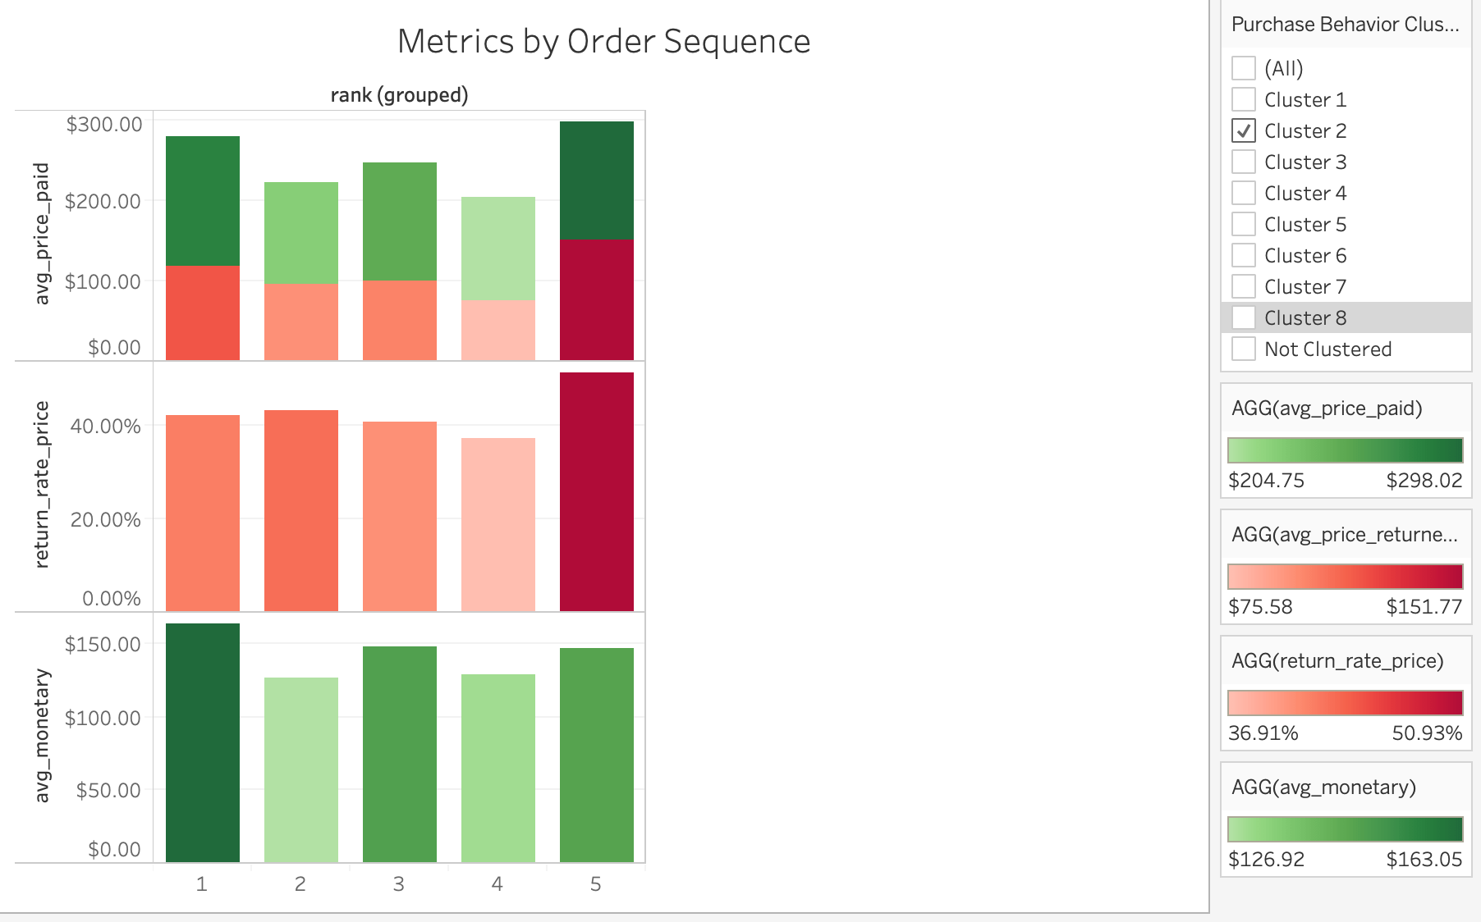Check the (All) clusters checkbox
This screenshot has width=1481, height=922.
1242,69
